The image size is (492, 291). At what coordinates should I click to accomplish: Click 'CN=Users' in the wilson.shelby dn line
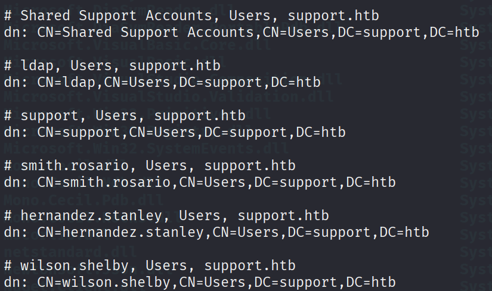pos(212,283)
